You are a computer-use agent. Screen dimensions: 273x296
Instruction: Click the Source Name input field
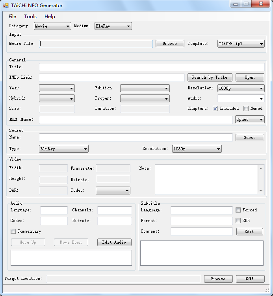click(136, 137)
